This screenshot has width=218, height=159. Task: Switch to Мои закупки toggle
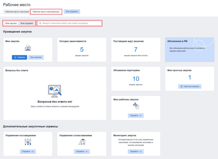(x=11, y=23)
